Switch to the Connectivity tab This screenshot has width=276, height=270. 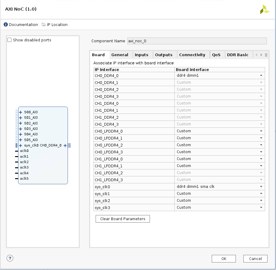(x=192, y=55)
